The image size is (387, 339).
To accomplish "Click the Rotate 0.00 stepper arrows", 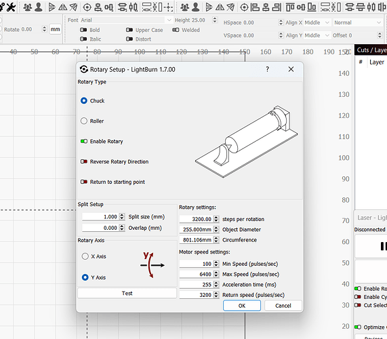I will (x=45, y=29).
